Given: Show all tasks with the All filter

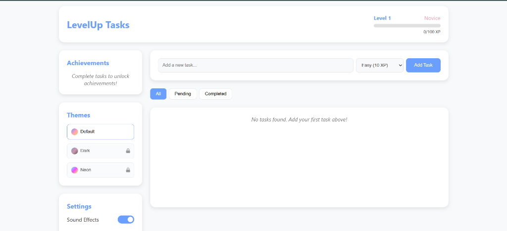Looking at the screenshot, I should tap(158, 94).
